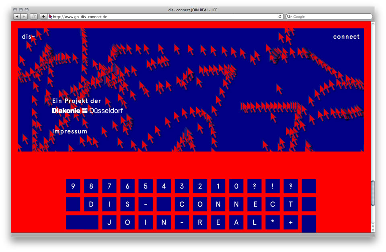The height and width of the screenshot is (252, 386).
Task: Click the plus key on the keyboard
Action: point(291,223)
